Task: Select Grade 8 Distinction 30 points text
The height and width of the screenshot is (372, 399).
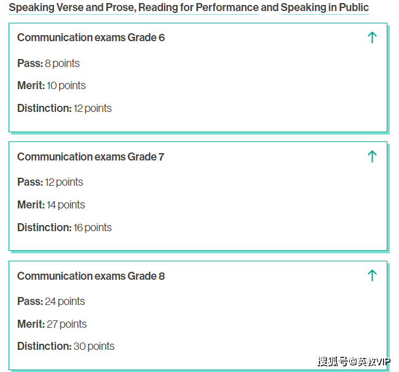Action: tap(66, 346)
